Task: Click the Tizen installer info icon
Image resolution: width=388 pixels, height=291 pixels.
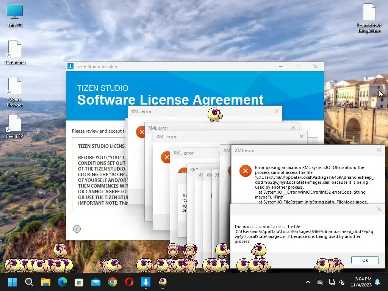Action: tap(77, 229)
